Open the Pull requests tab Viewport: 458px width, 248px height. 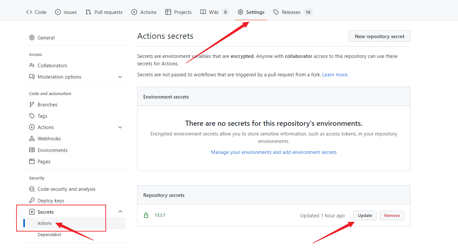pyautogui.click(x=104, y=12)
